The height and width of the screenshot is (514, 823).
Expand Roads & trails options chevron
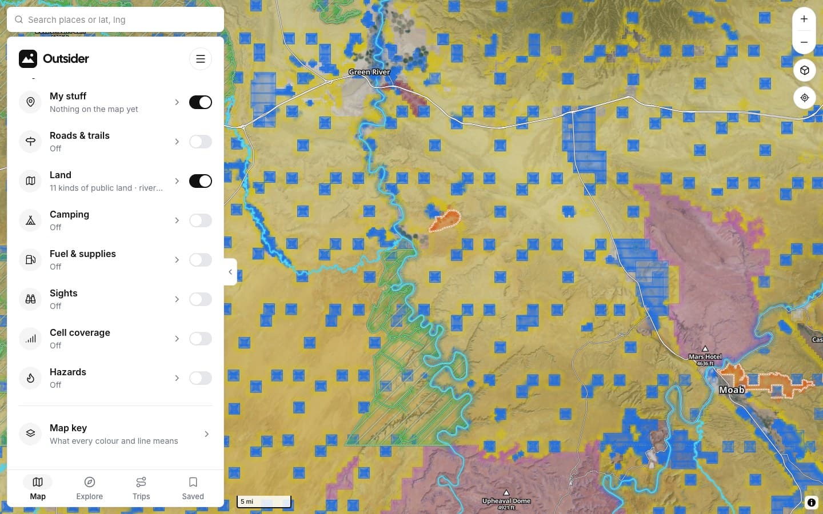click(177, 142)
